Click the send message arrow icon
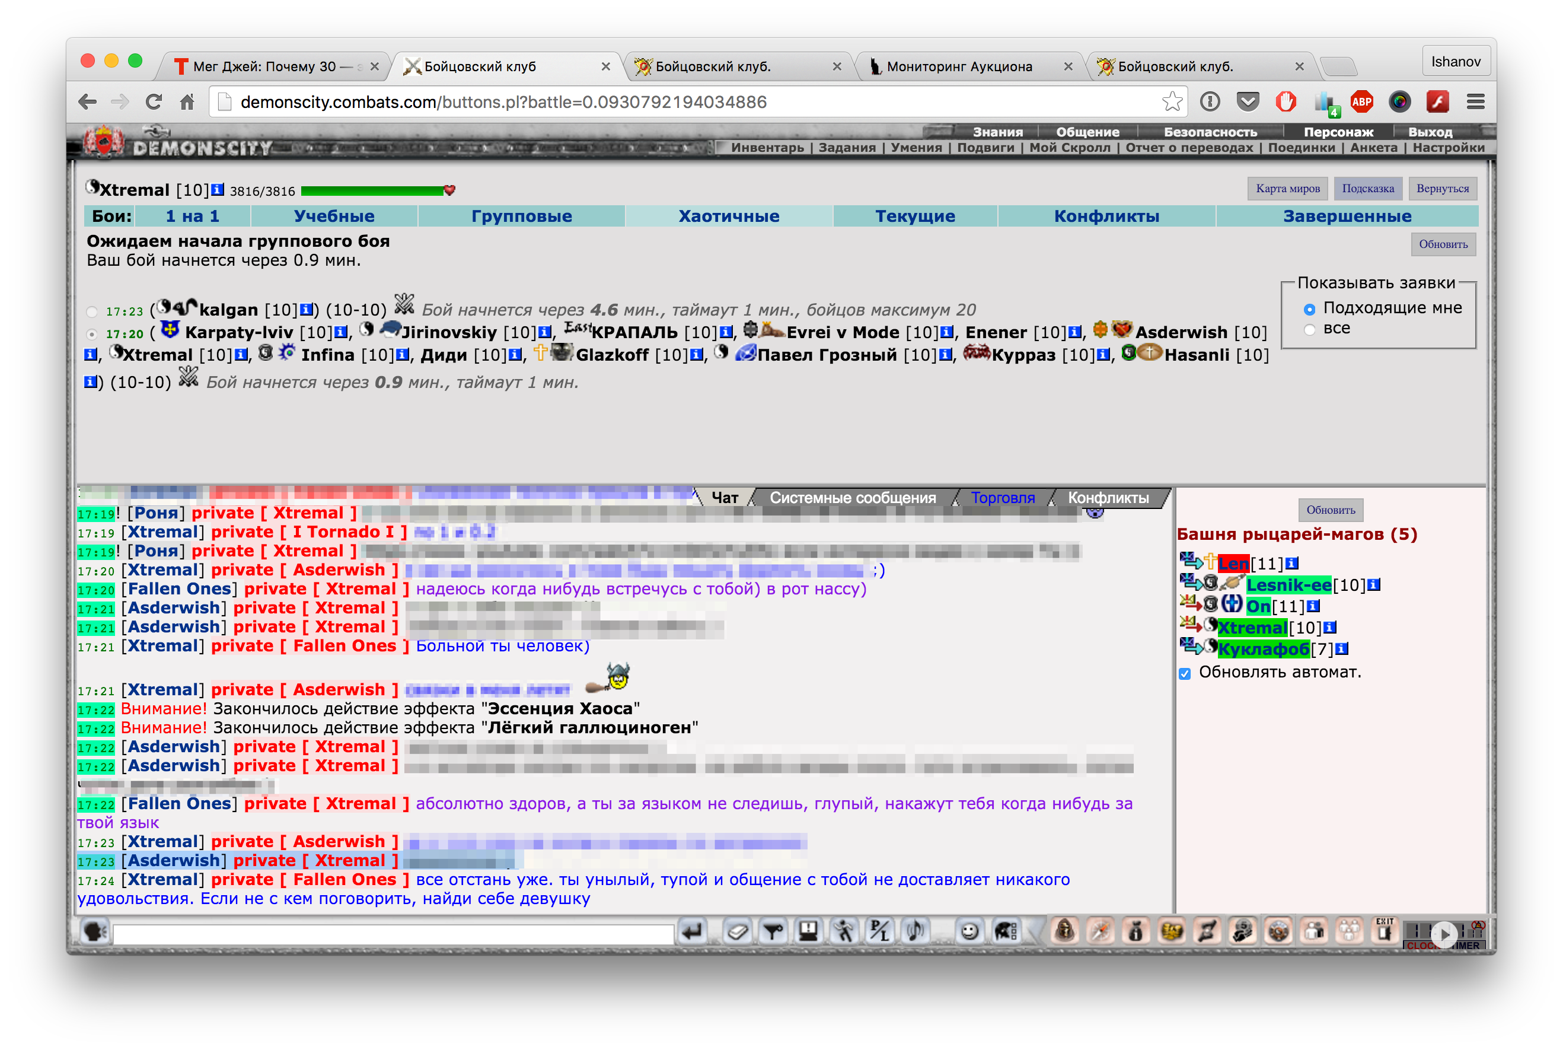1563x1050 pixels. pyautogui.click(x=693, y=931)
